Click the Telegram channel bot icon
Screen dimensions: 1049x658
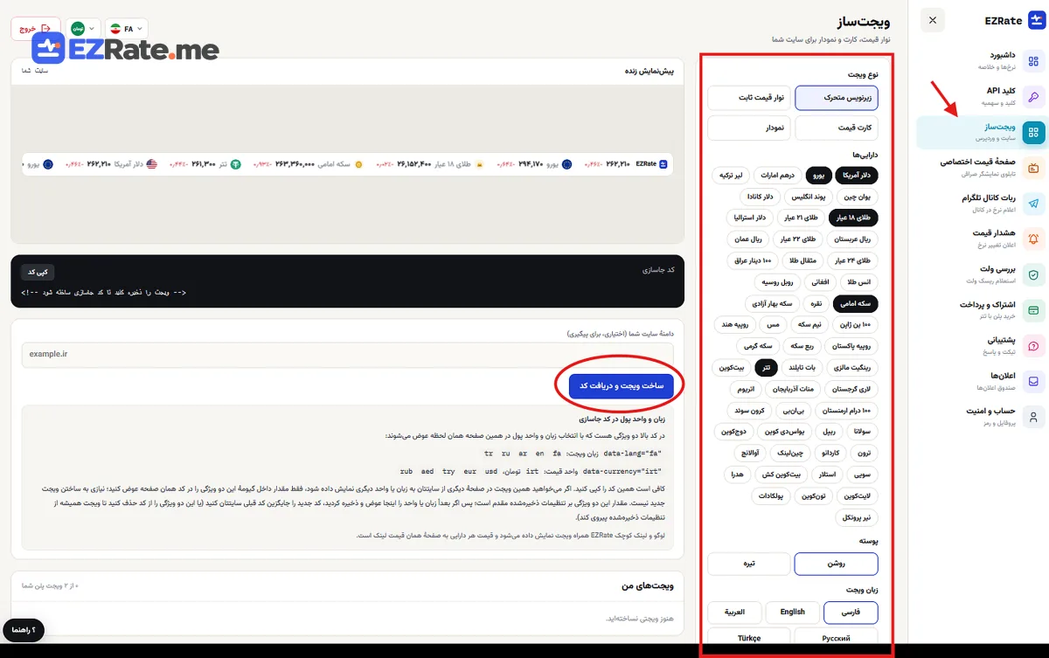tap(1033, 204)
